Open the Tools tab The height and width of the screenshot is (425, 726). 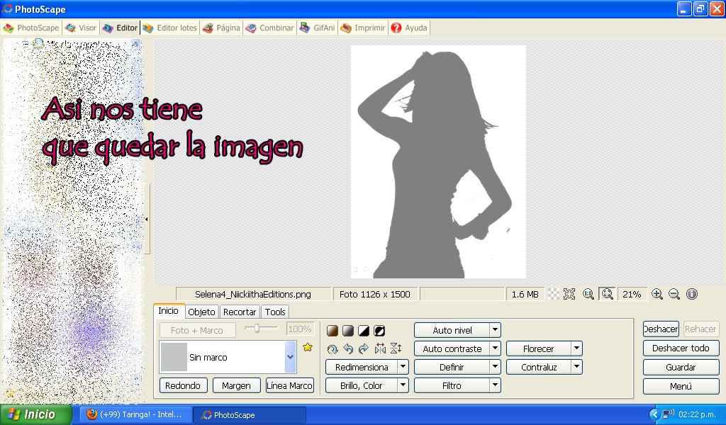[x=275, y=312]
